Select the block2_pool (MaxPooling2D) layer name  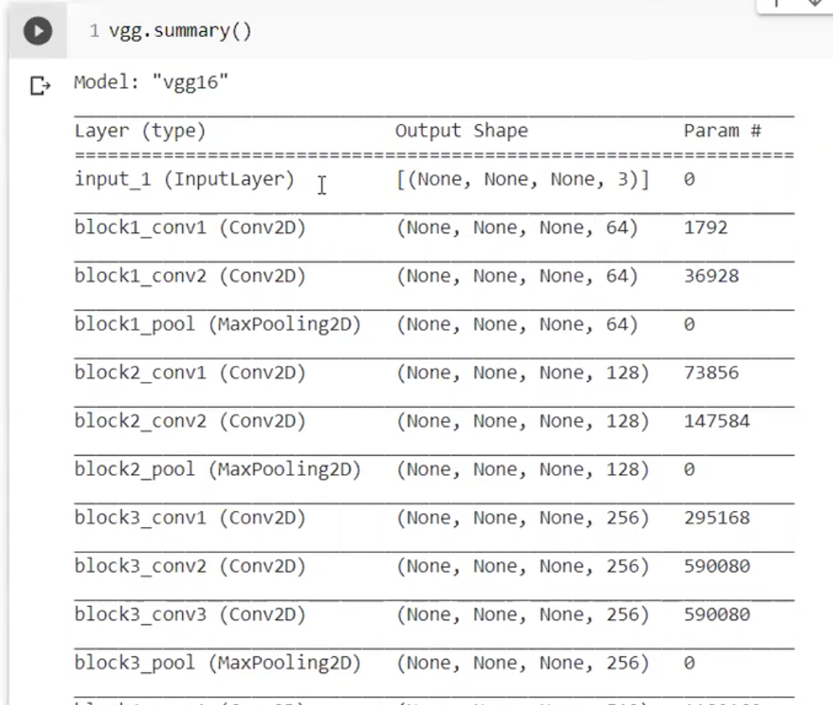point(217,469)
